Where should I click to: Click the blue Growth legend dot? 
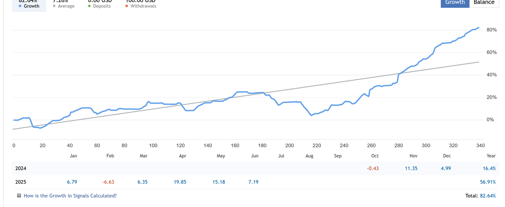tap(20, 6)
